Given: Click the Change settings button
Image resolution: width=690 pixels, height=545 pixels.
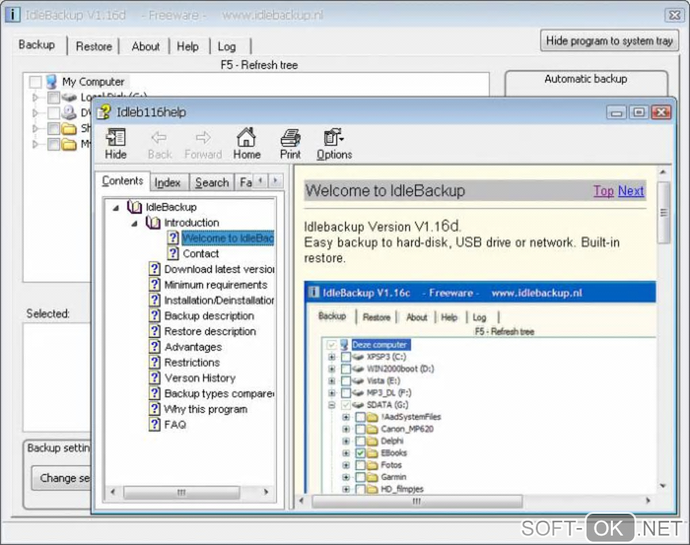Looking at the screenshot, I should [62, 477].
